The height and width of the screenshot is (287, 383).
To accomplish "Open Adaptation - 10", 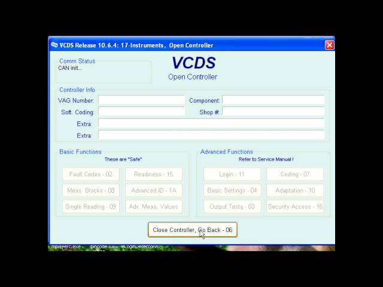I will click(x=295, y=190).
